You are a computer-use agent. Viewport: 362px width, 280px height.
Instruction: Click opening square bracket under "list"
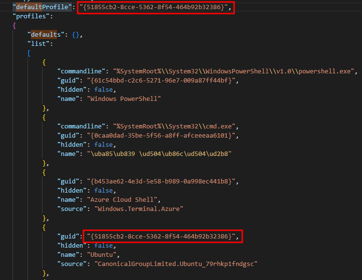(29, 53)
